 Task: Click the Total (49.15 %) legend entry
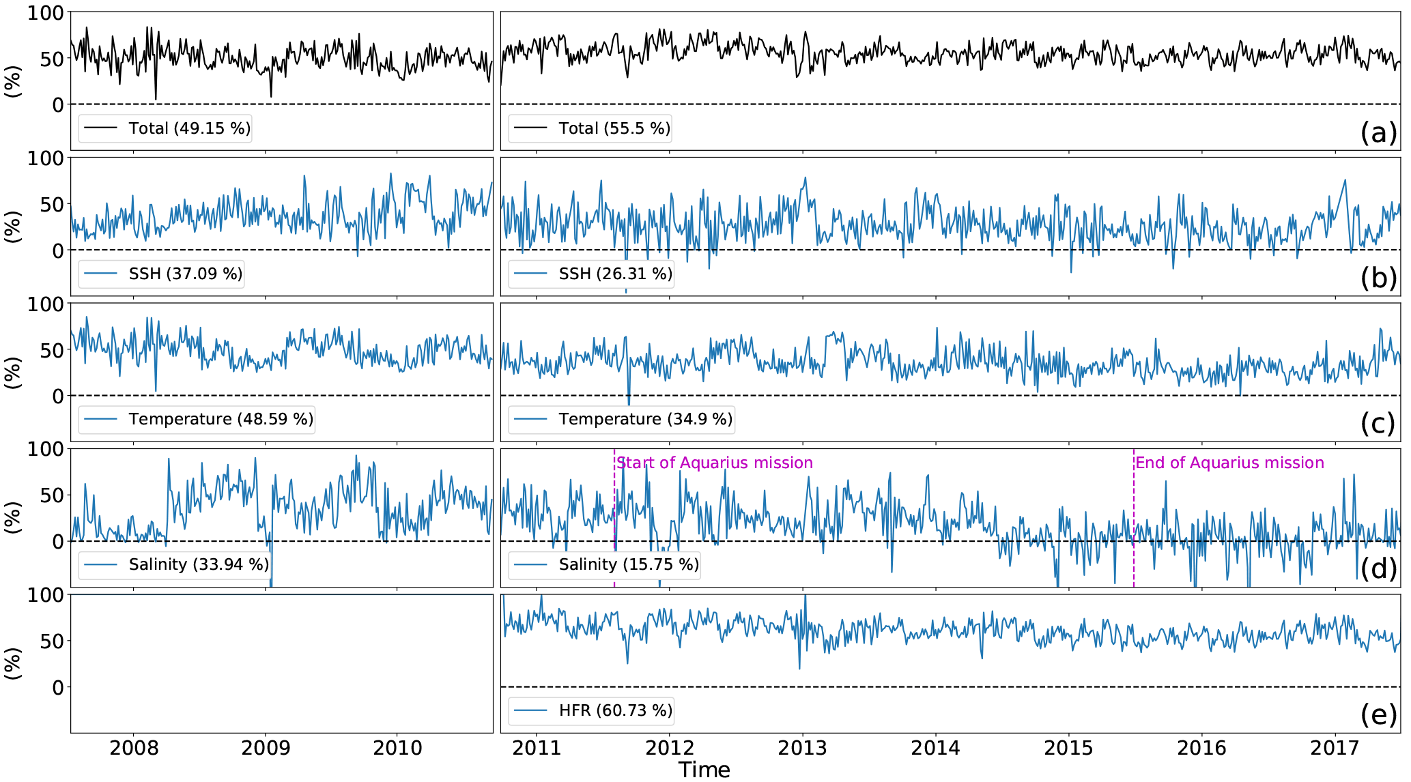point(189,128)
